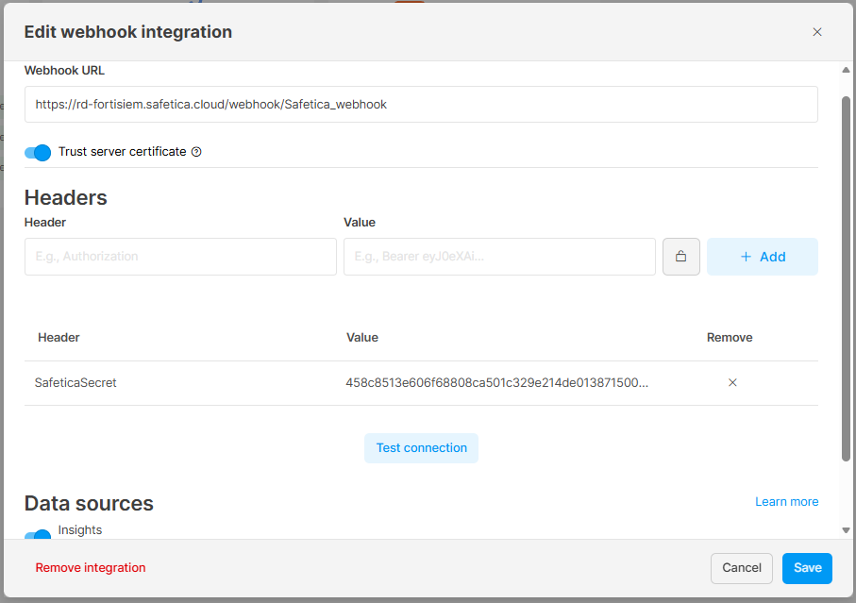This screenshot has width=856, height=603.
Task: Click the Test connection button
Action: (421, 448)
